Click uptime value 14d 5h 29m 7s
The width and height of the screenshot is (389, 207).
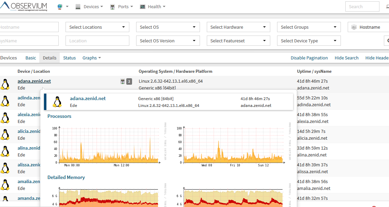click(311, 131)
